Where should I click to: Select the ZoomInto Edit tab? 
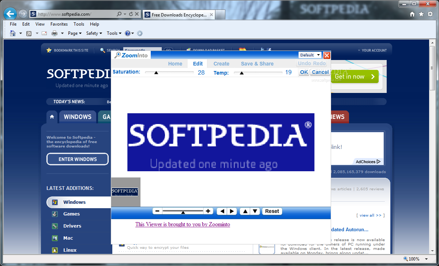(x=198, y=64)
